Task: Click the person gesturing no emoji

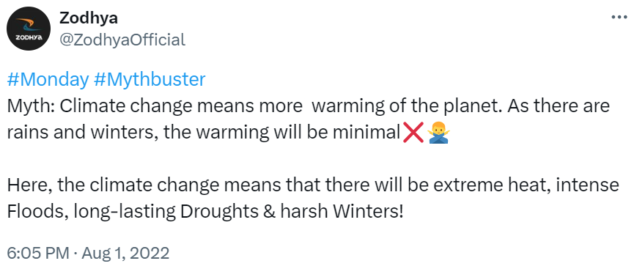Action: point(439,133)
